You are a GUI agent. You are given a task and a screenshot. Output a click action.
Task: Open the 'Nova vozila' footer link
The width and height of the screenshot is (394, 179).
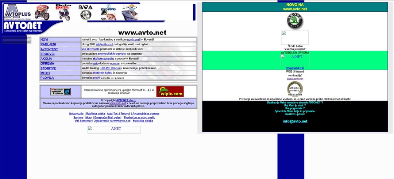[76, 114]
